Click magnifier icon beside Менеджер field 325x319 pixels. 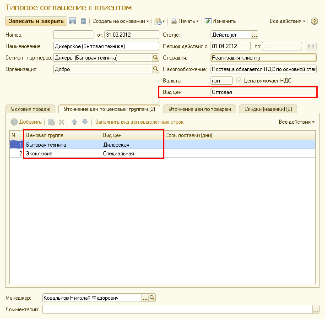click(152, 298)
